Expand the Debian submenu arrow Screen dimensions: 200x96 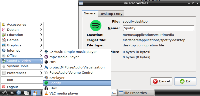click(x=41, y=30)
